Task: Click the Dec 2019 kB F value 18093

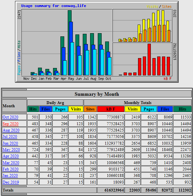Action: tap(119, 182)
